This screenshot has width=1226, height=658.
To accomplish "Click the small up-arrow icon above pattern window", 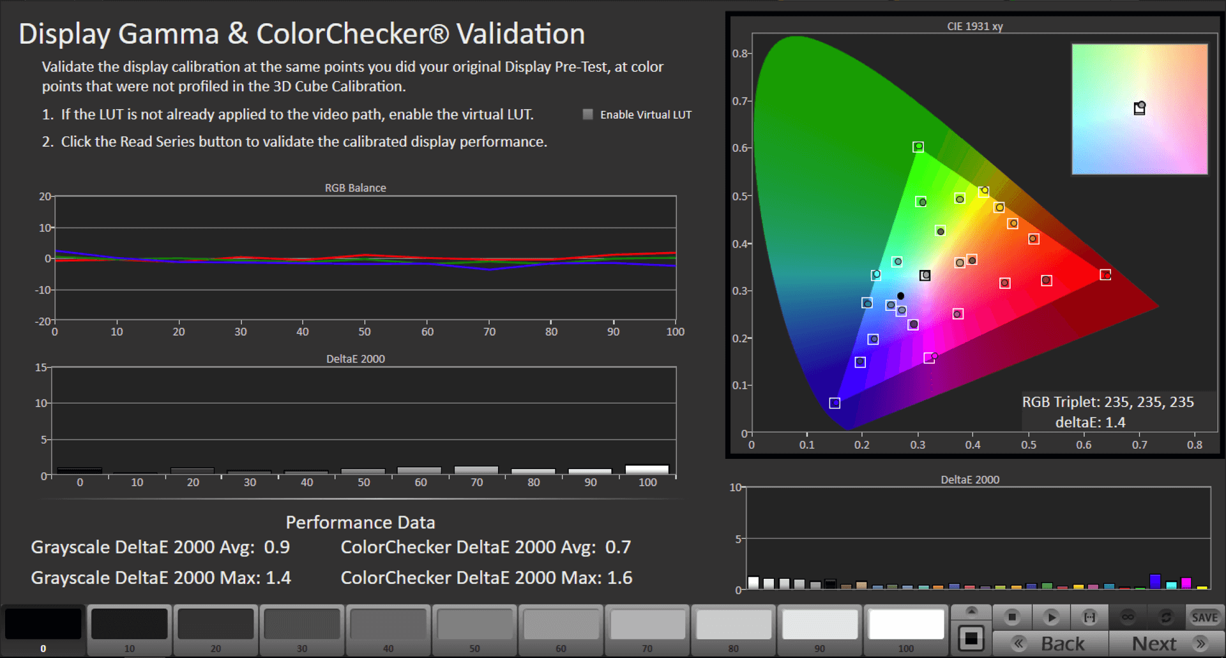I will click(x=971, y=611).
